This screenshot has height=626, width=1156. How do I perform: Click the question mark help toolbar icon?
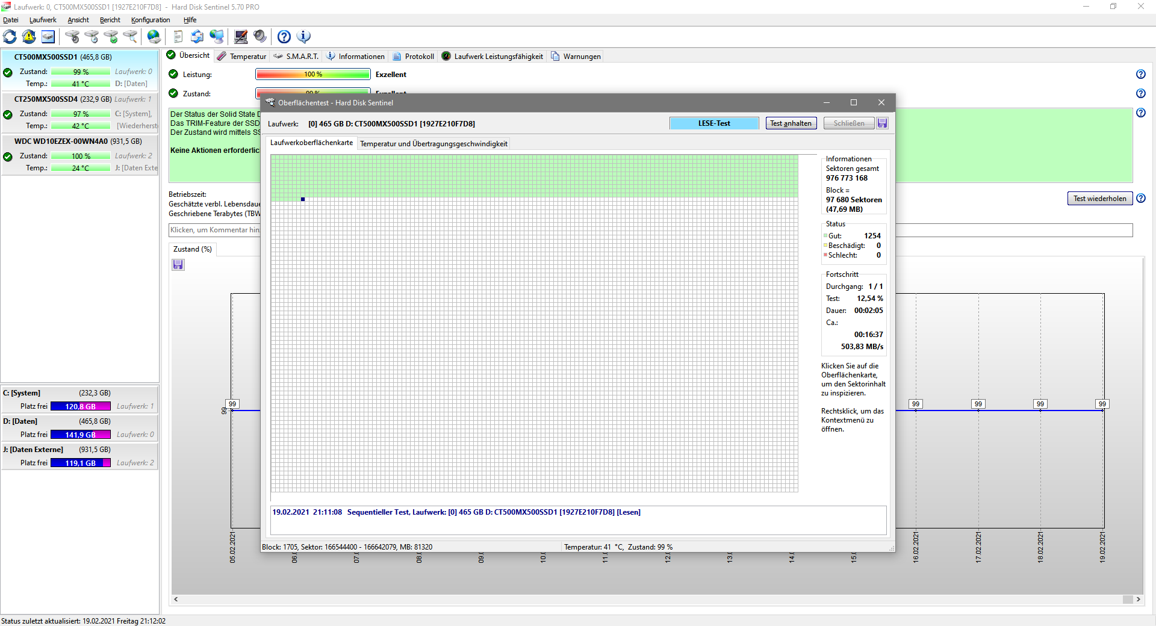(284, 37)
